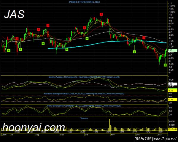
Task: Click the 10.75 price axis label
Action: pos(172,6)
